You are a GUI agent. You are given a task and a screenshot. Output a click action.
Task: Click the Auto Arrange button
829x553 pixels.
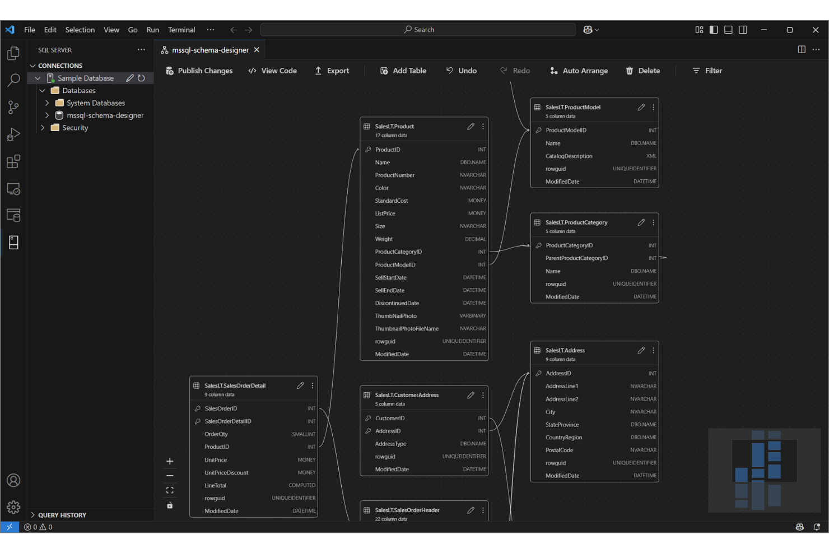tap(579, 71)
